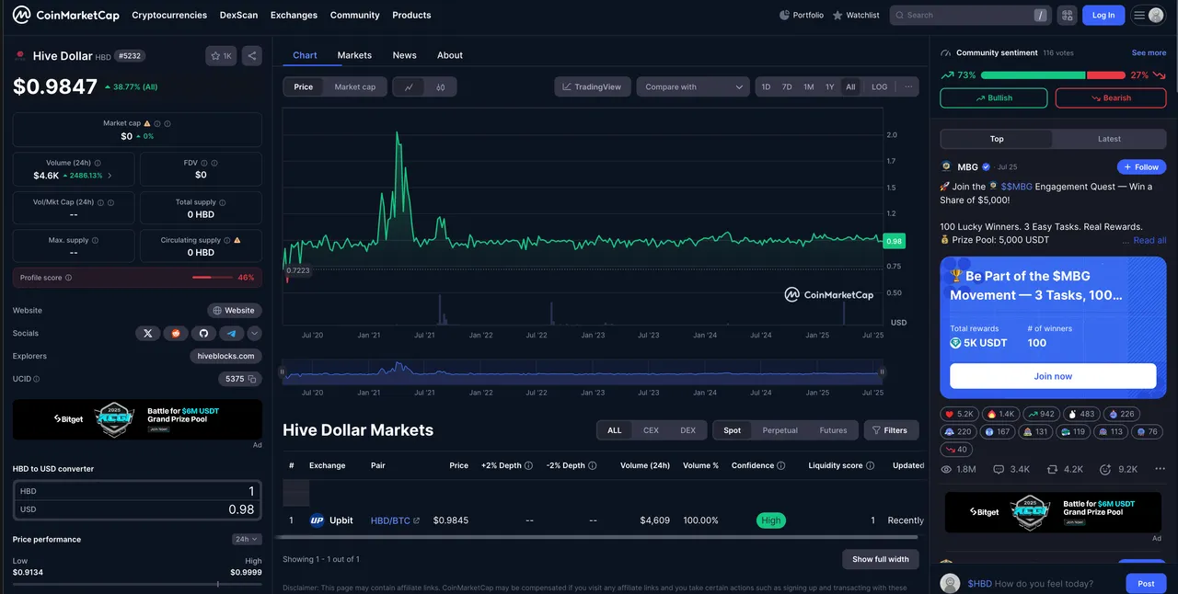This screenshot has height=594, width=1178.
Task: React with heart 5.2K on MBG post
Action: (x=958, y=415)
